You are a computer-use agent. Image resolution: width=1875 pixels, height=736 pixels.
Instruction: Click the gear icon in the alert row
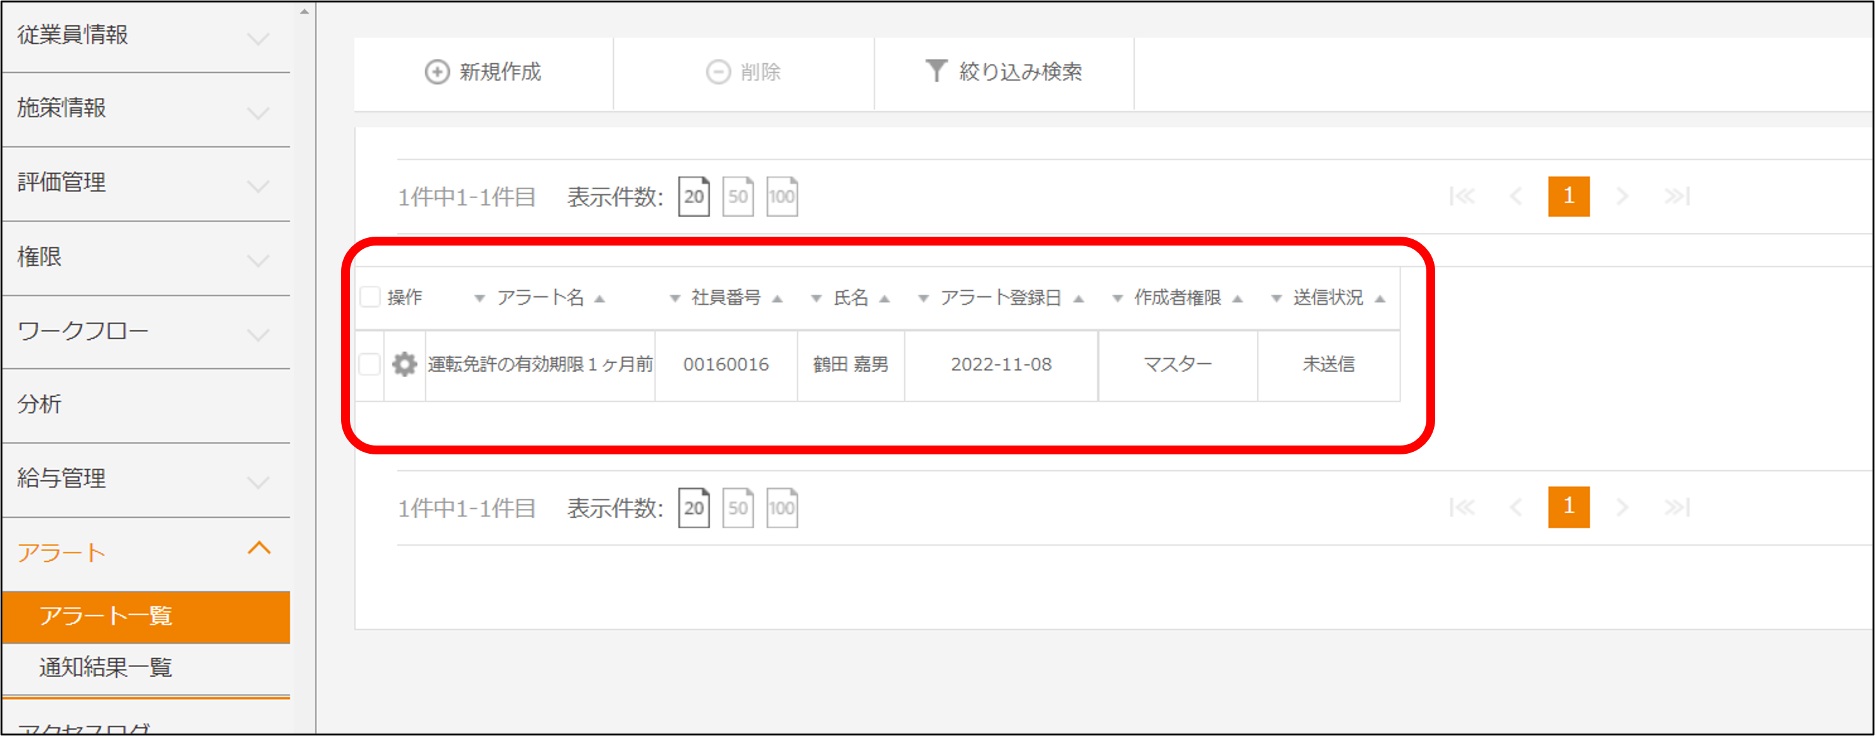click(x=404, y=364)
